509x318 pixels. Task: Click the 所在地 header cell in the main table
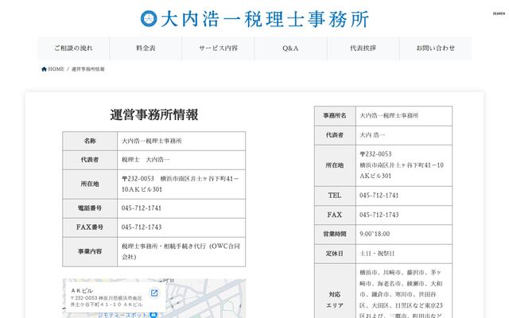[x=90, y=184]
